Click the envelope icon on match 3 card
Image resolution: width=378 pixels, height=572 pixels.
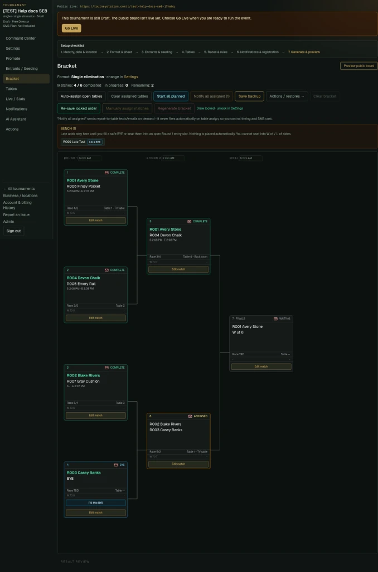pos(106,368)
